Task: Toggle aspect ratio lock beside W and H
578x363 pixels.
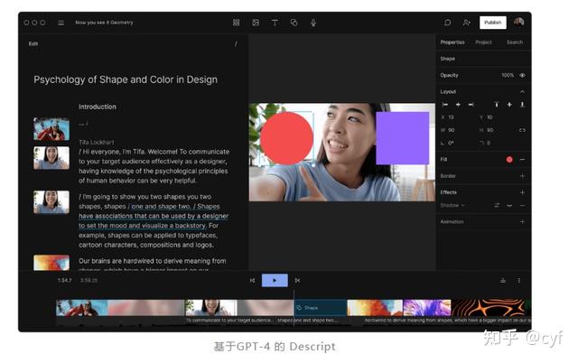Action: (x=522, y=130)
